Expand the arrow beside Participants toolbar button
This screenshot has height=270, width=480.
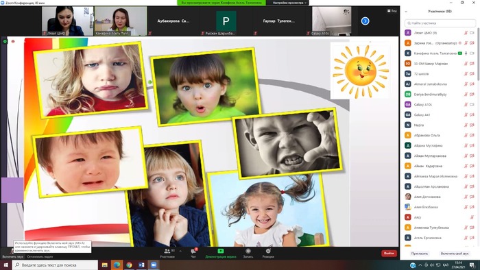[x=180, y=251]
